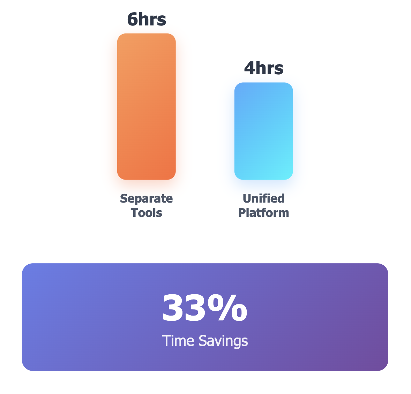Click the digit 4 in 4hrs
411x394 pixels.
250,68
